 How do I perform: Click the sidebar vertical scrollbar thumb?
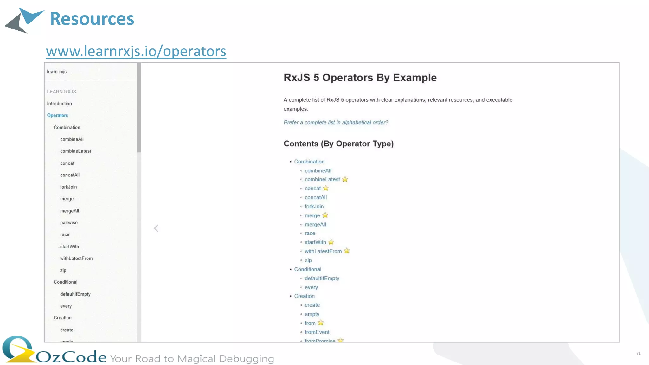139,108
